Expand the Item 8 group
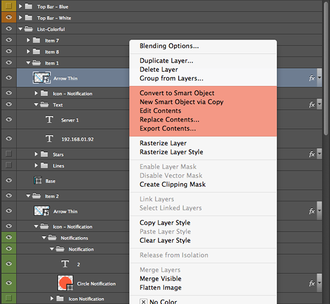This screenshot has width=330, height=304. [29, 52]
